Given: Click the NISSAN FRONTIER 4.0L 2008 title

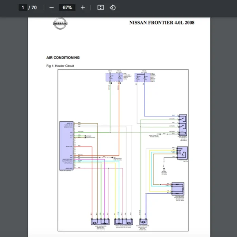Looking at the screenshot, I should coord(162,23).
